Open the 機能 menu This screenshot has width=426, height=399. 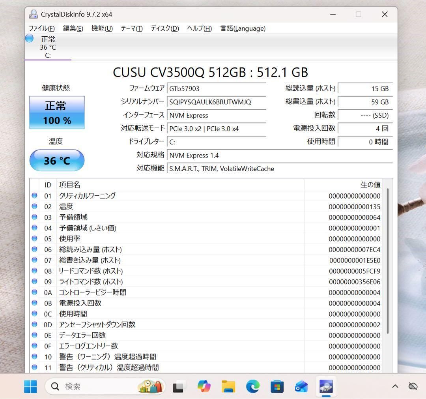pos(102,28)
